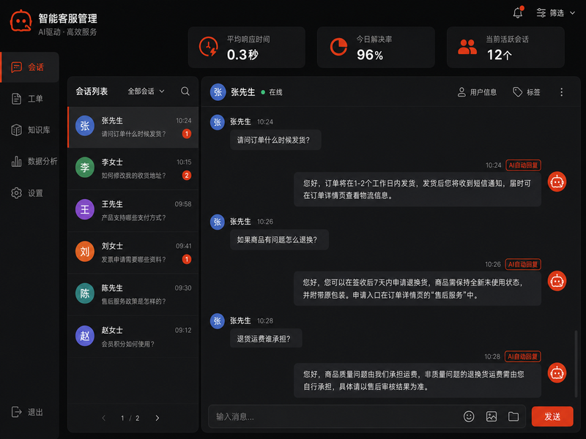Viewport: 586px width, 439px height.
Task: Open 标签 tag button
Action: pos(526,92)
